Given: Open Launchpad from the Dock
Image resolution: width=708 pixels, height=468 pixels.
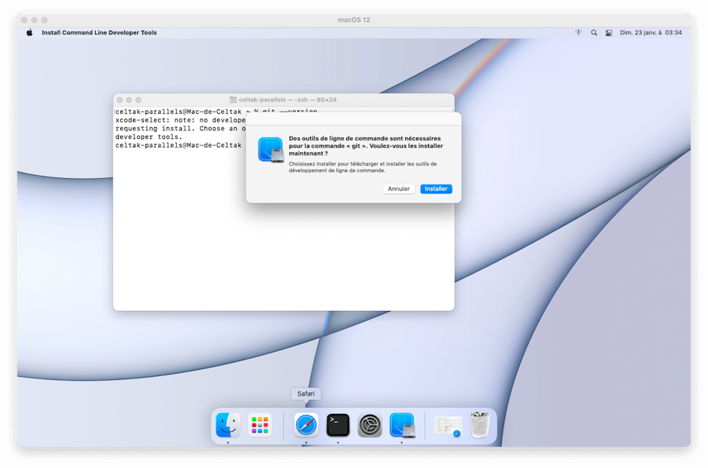Looking at the screenshot, I should click(x=260, y=425).
